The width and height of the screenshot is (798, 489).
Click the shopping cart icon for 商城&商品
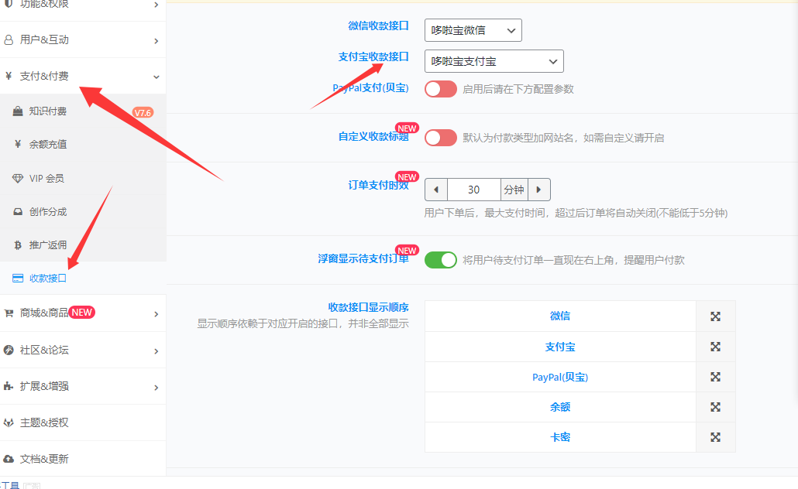coord(9,313)
